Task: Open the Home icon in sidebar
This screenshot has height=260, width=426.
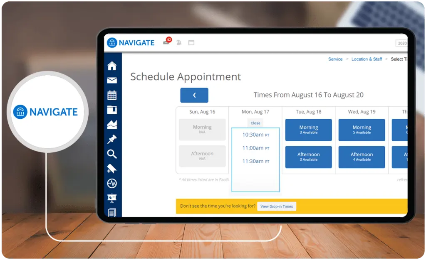Action: [112, 66]
